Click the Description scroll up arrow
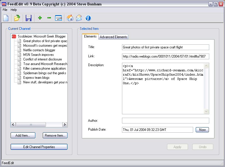 [206, 66]
